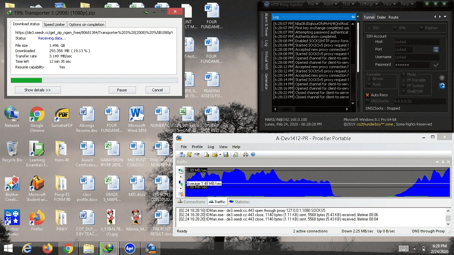This screenshot has height=255, width=454.
Task: Switch to Statistics tab in Proxifier
Action: [x=239, y=202]
